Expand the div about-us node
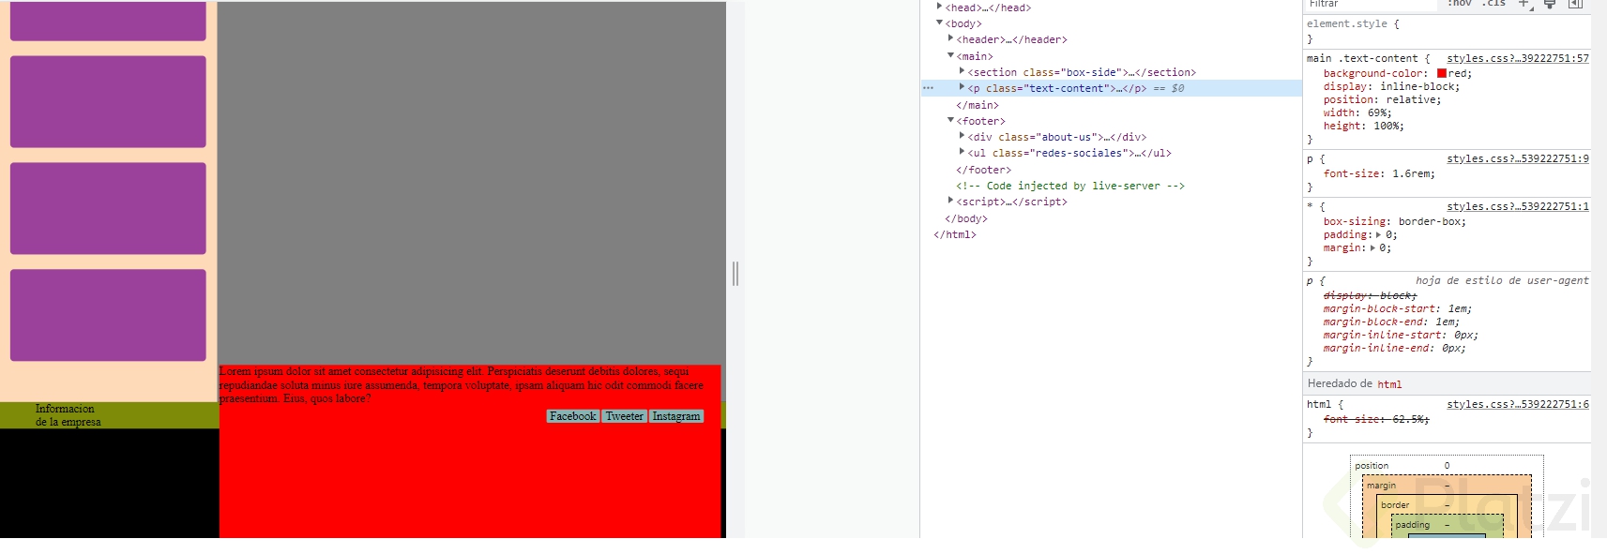This screenshot has width=1607, height=554. pos(962,137)
